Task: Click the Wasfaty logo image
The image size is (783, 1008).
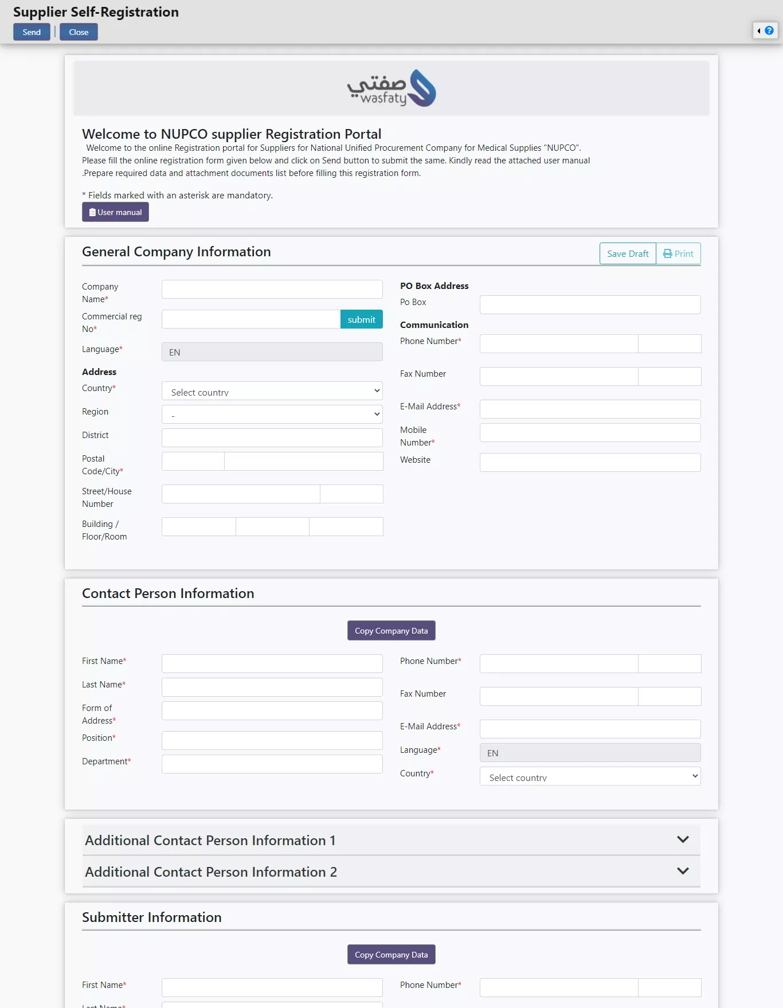Action: 391,88
